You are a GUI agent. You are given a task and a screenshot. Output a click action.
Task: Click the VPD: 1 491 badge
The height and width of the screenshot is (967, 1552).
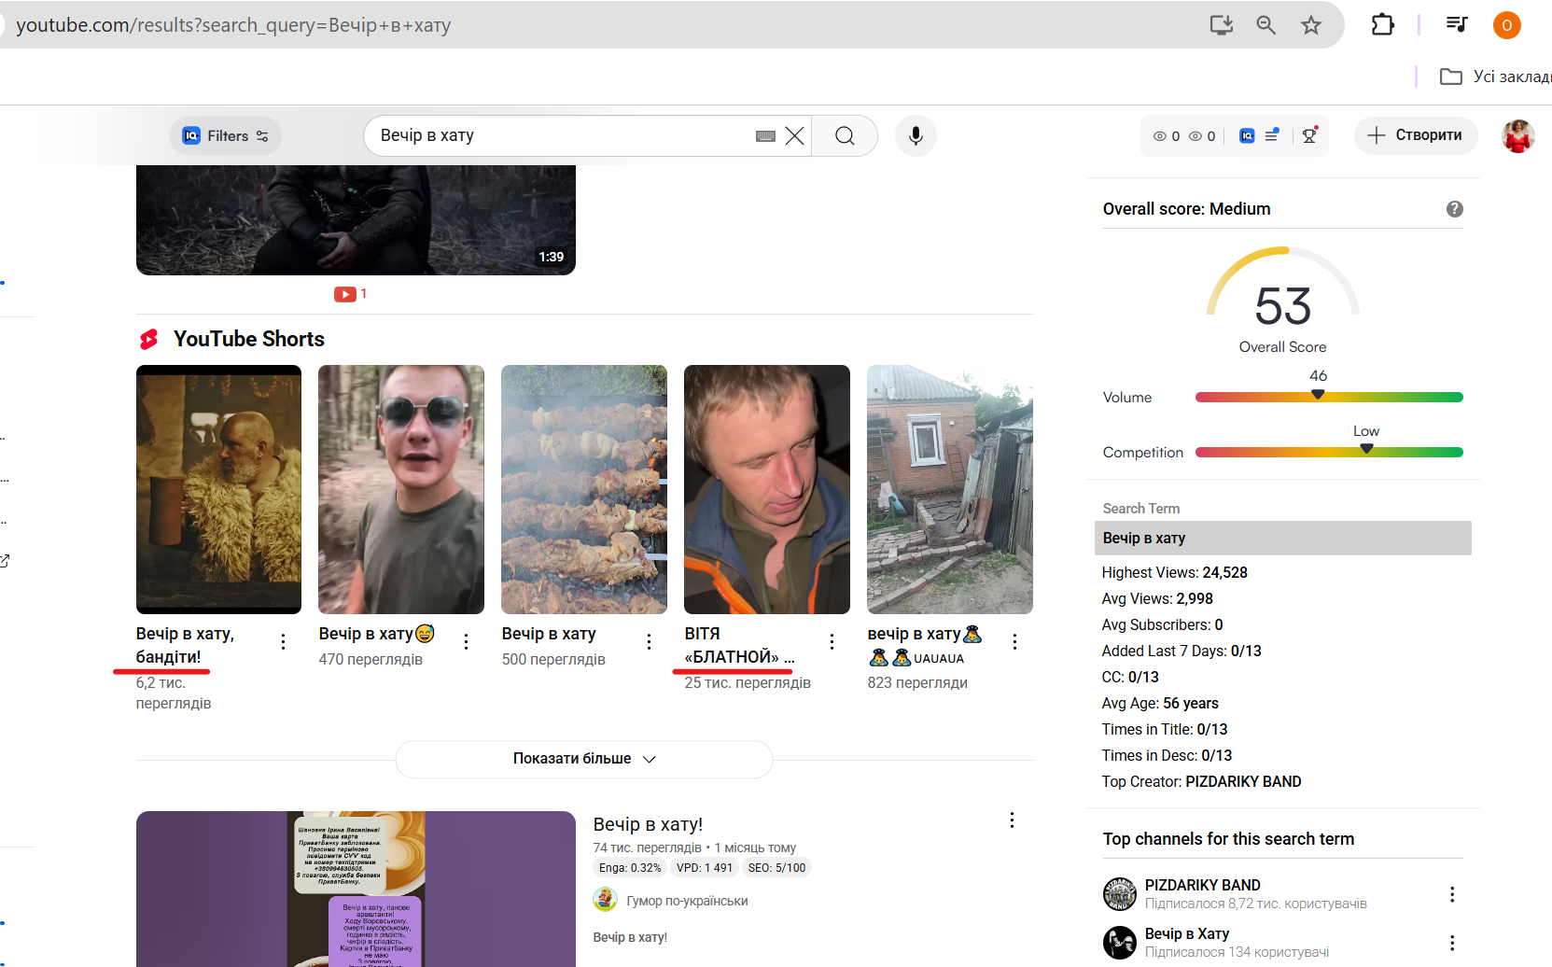705,868
